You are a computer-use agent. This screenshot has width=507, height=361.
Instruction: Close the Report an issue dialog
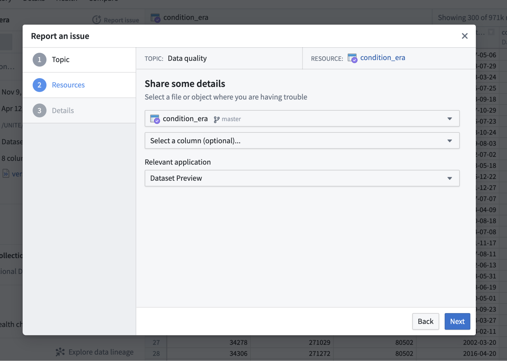464,36
